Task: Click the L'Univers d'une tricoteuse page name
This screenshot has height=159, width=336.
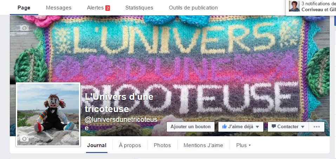Action: [x=119, y=103]
